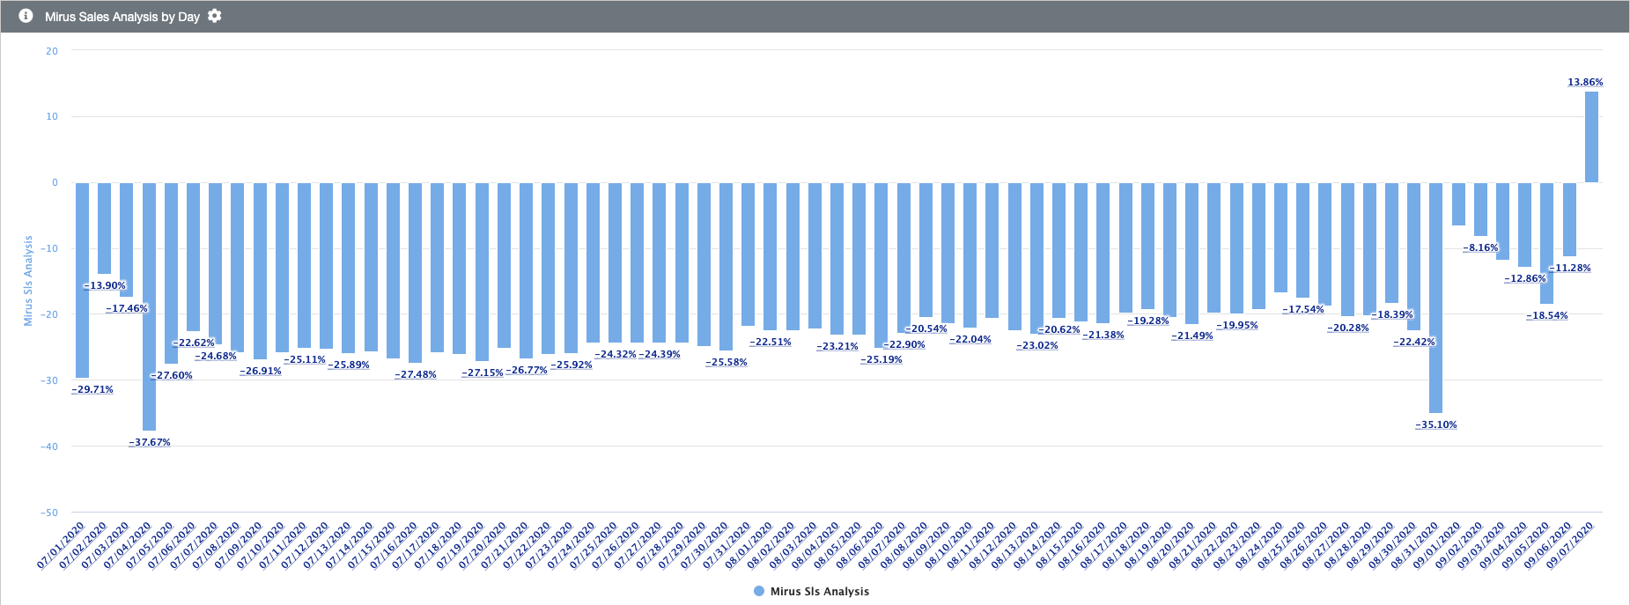Click the -25.58% data label
The width and height of the screenshot is (1630, 605).
point(726,362)
